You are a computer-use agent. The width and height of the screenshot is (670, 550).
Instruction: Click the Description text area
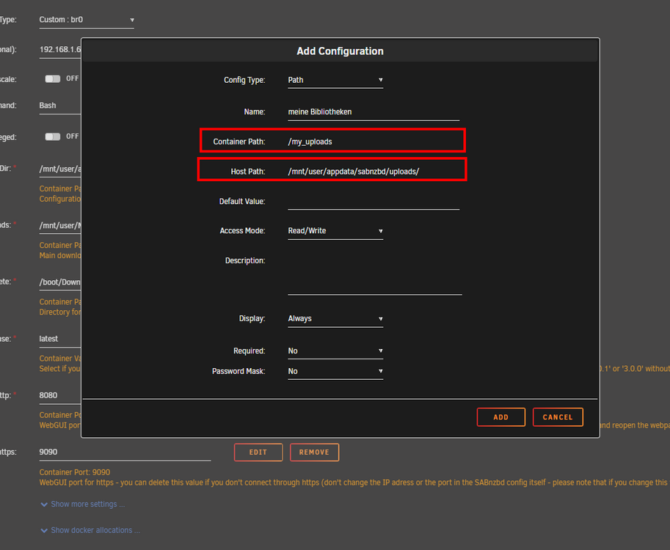[x=375, y=275]
